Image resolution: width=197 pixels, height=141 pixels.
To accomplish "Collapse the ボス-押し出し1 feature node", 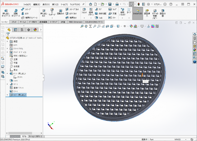I will pyautogui.click(x=7, y=73).
